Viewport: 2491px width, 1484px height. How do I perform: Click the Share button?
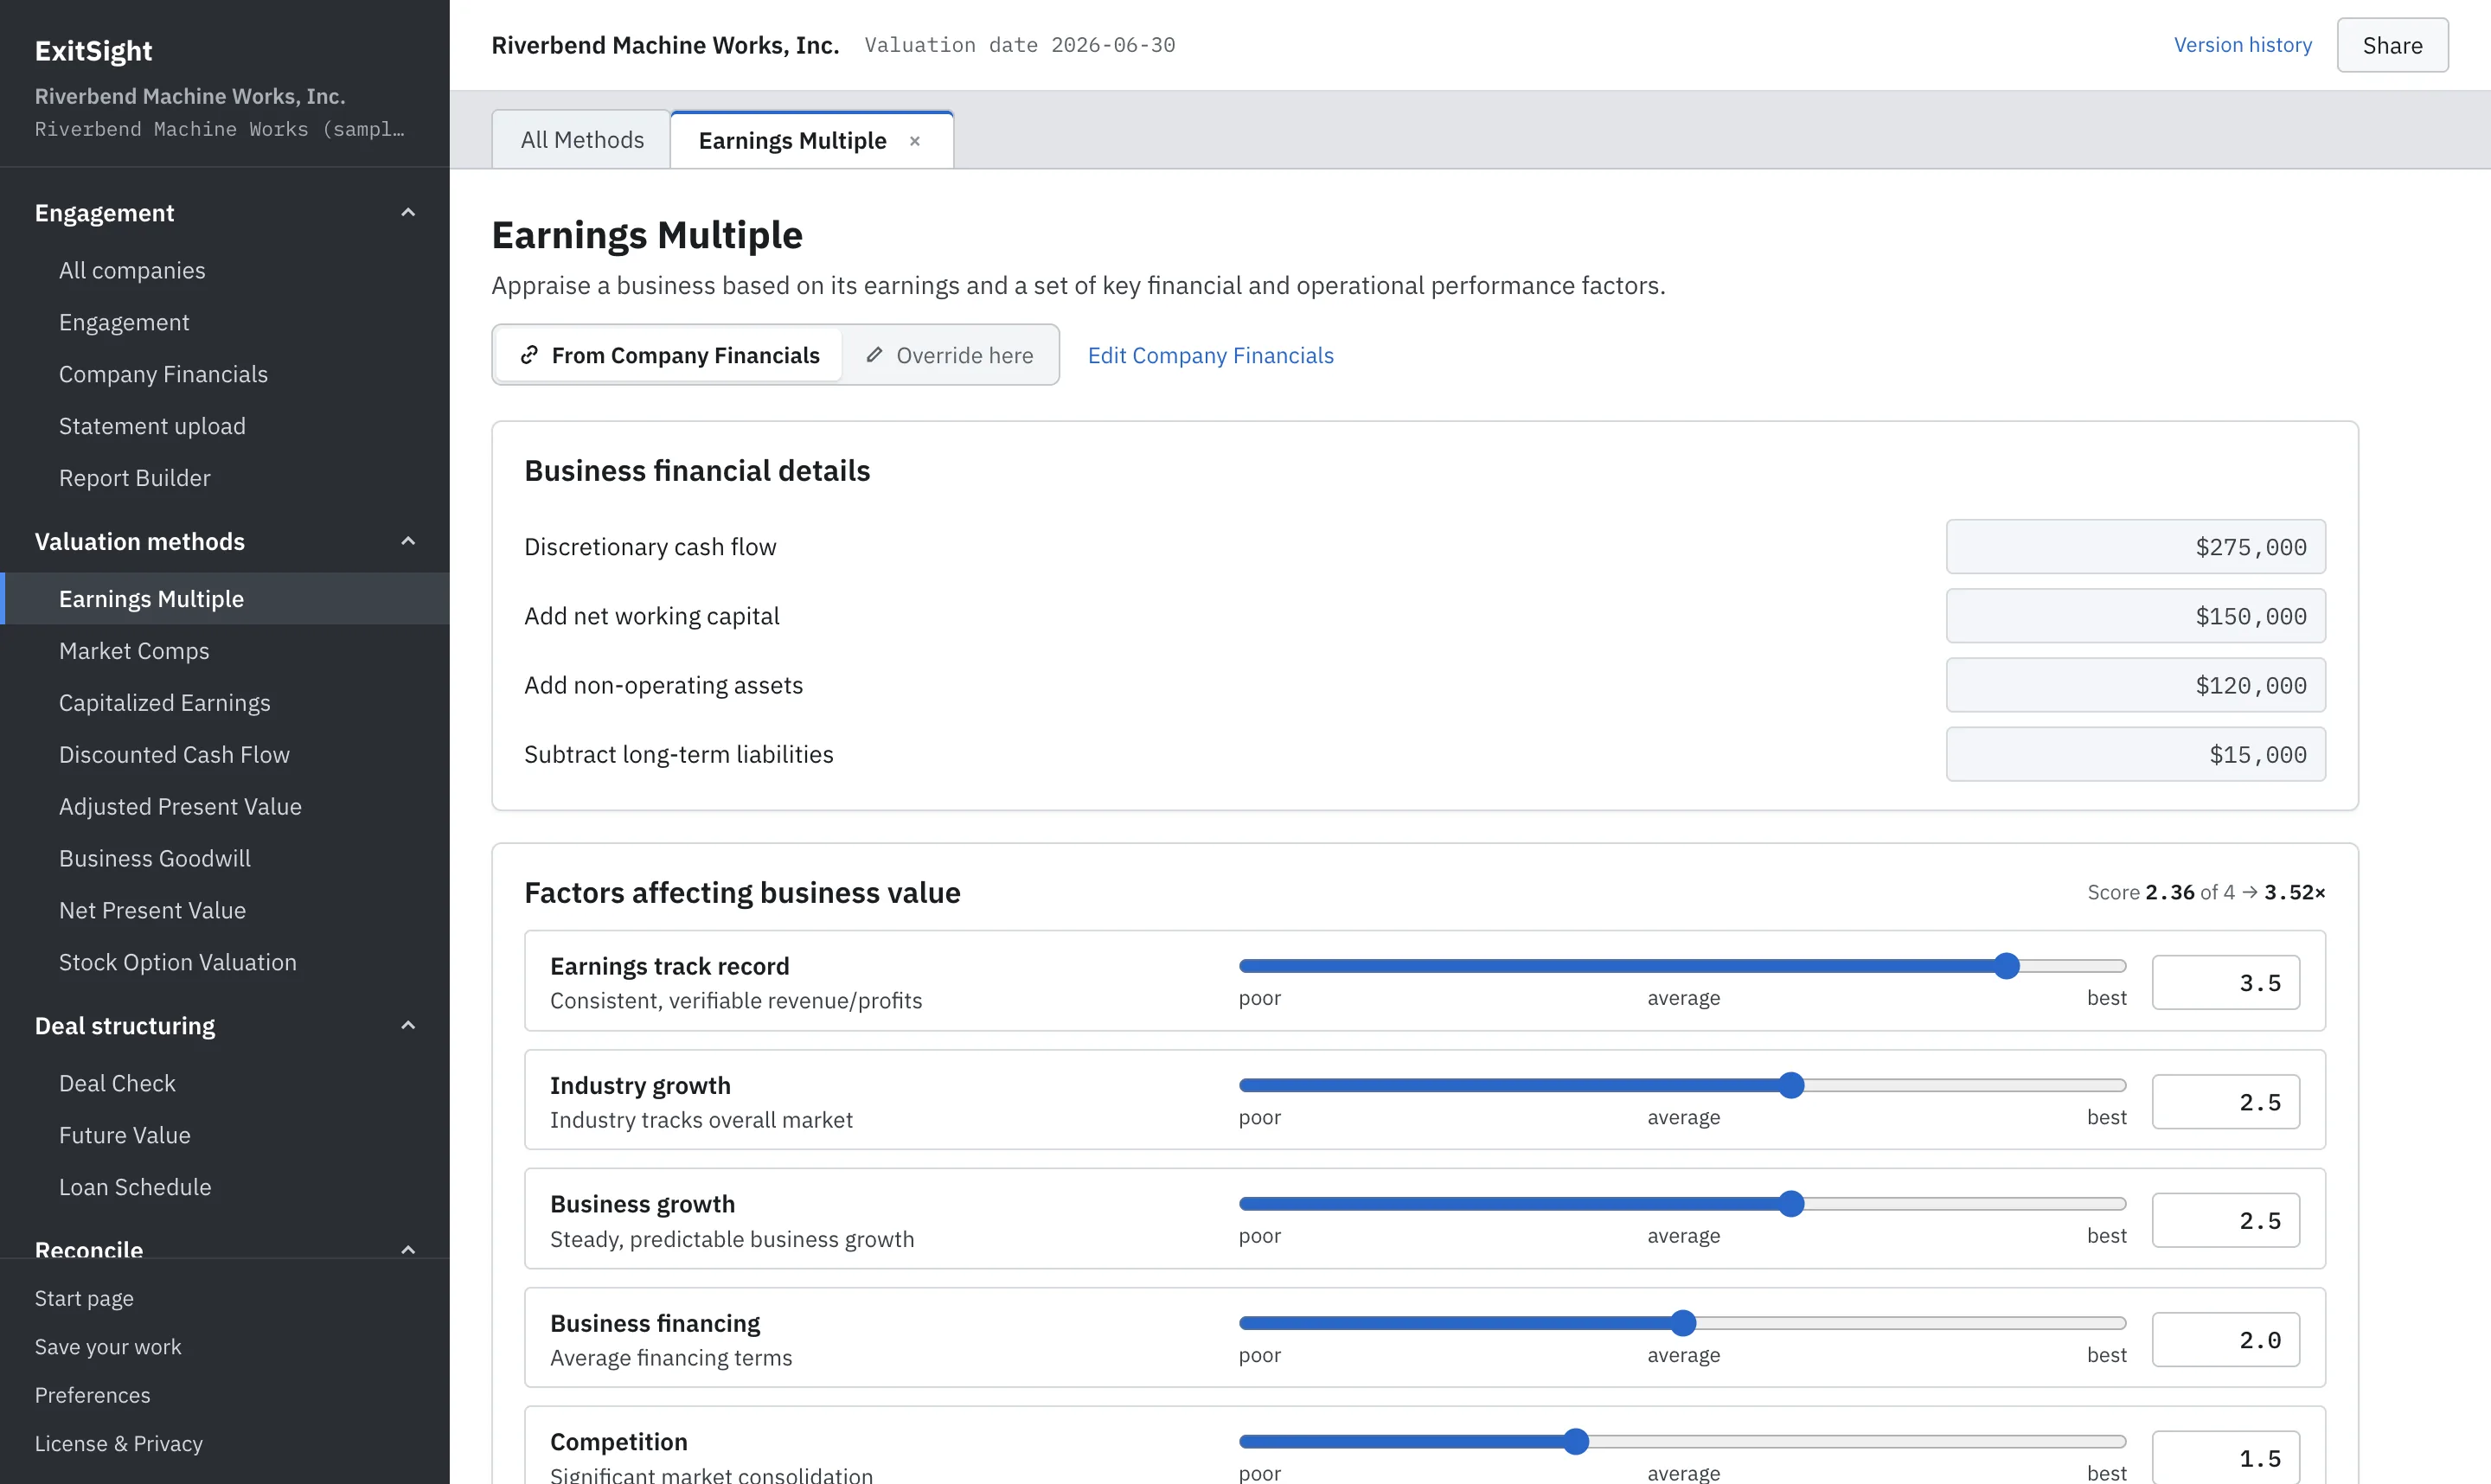(x=2392, y=45)
